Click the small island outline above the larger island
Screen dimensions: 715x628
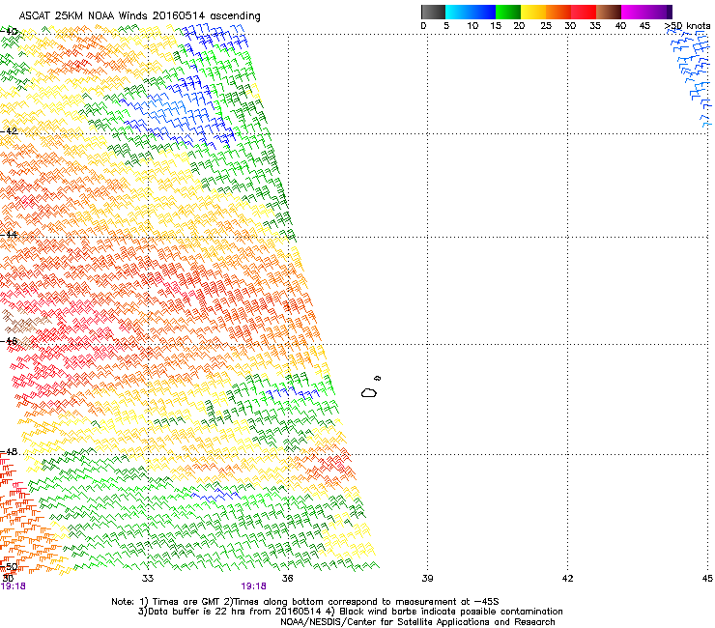click(x=378, y=378)
